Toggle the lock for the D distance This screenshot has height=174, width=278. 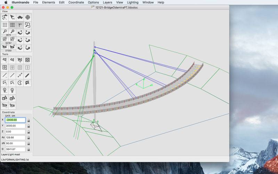[28, 149]
